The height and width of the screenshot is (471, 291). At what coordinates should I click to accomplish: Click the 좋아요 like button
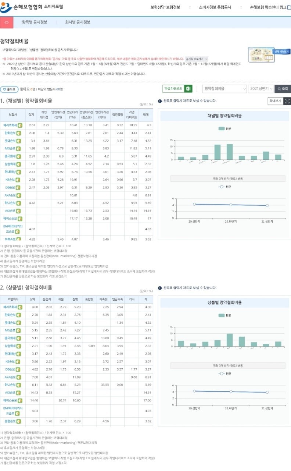[9, 89]
